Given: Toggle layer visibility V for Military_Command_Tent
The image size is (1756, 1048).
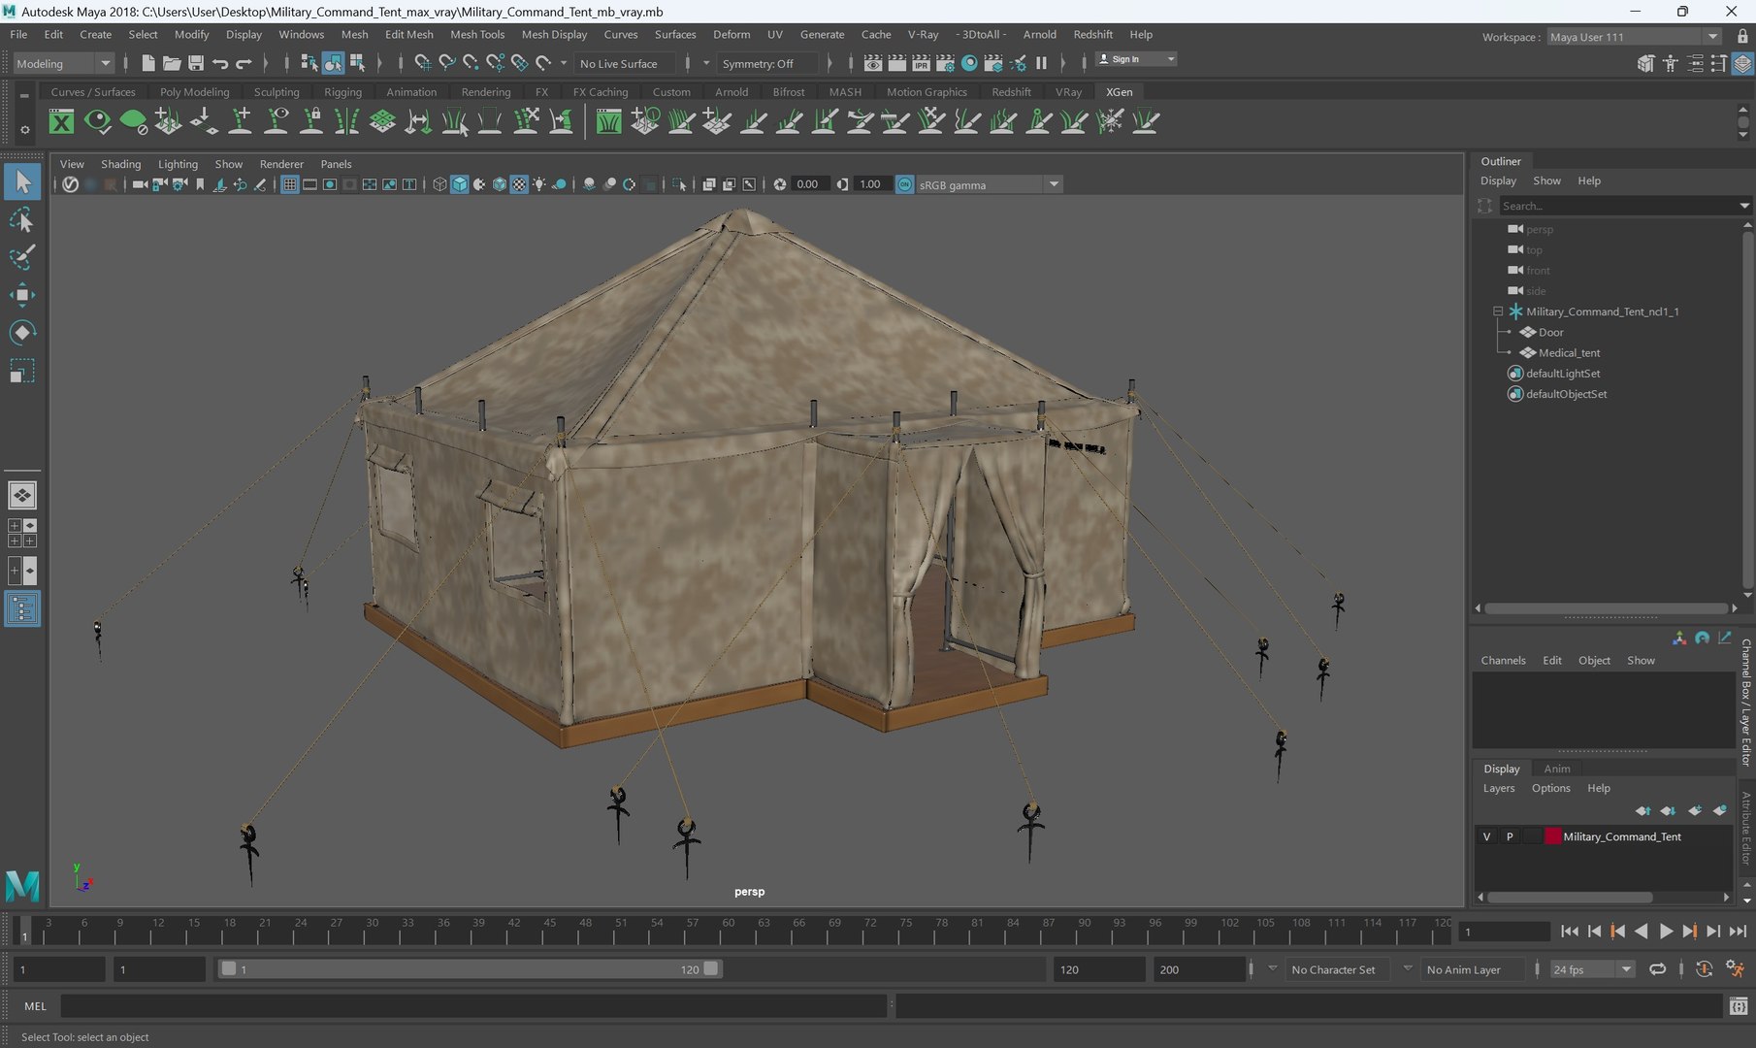Looking at the screenshot, I should tap(1486, 836).
